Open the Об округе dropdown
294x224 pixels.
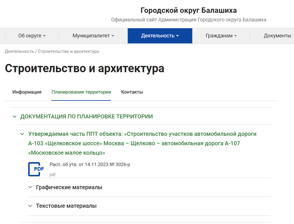point(31,35)
